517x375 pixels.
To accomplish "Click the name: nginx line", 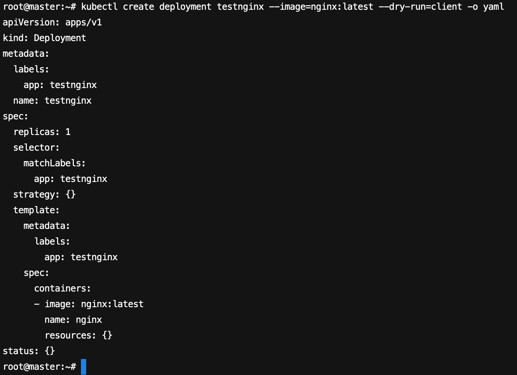I will (x=73, y=320).
